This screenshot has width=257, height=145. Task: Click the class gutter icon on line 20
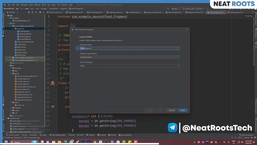click(53, 83)
